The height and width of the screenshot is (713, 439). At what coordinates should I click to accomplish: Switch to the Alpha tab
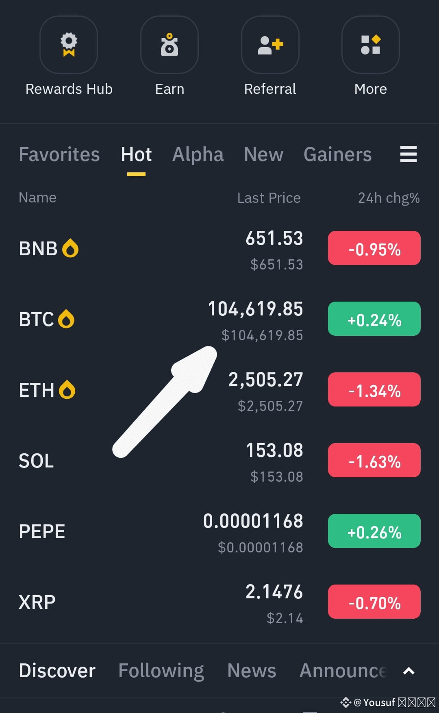[198, 154]
